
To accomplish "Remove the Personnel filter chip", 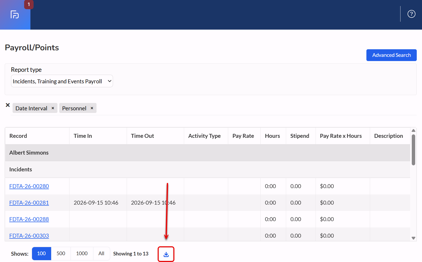I will tap(92, 108).
